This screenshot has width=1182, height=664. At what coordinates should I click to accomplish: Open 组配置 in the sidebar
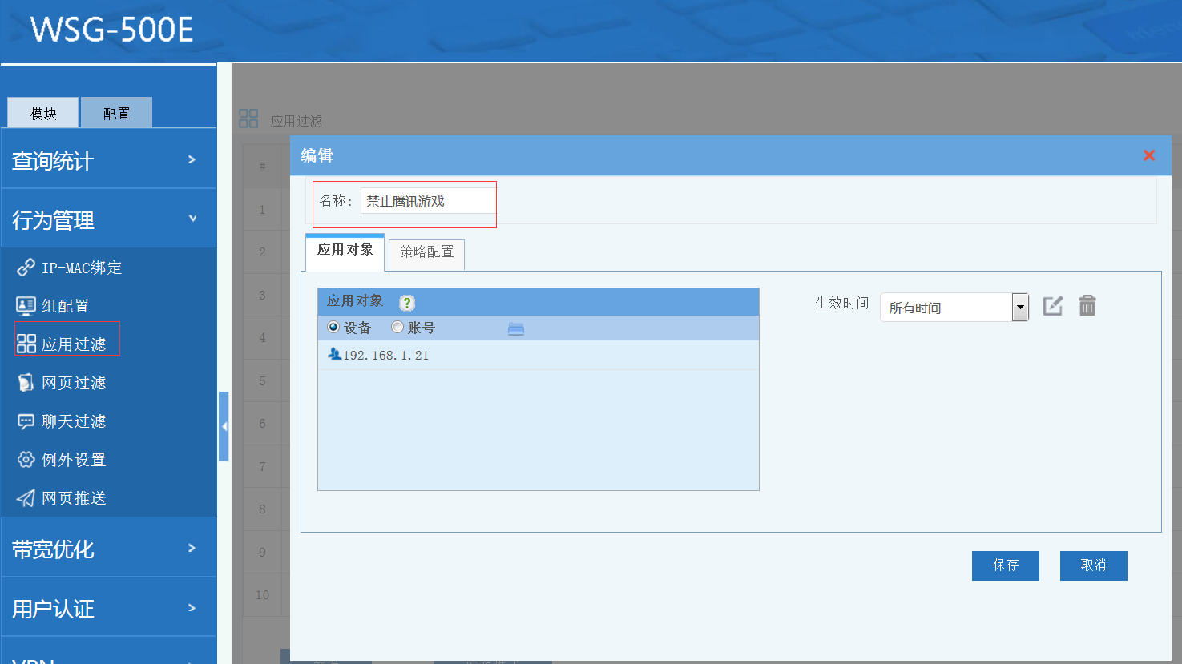pos(65,306)
